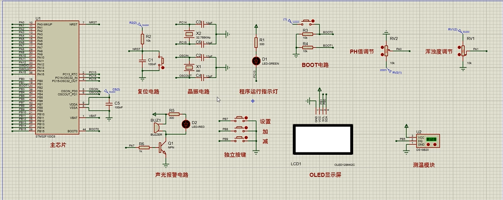This screenshot has width=503, height=200.
Task: Select capacitor C2 on the OSCIN line
Action: [x=203, y=57]
